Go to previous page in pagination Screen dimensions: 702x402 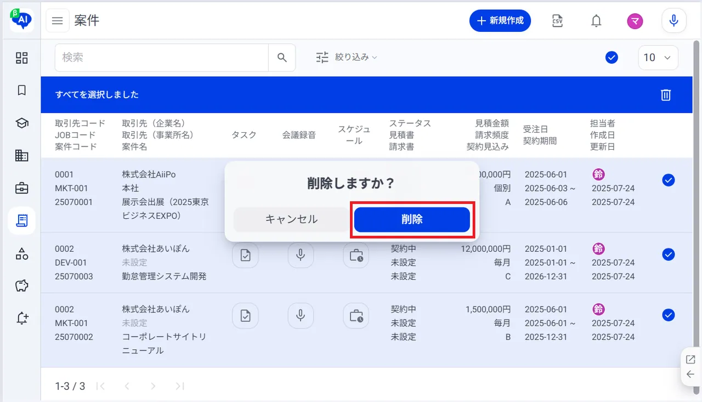tap(127, 386)
